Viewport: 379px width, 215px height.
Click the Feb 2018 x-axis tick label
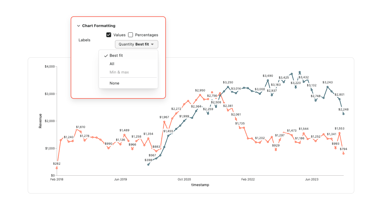click(x=57, y=179)
